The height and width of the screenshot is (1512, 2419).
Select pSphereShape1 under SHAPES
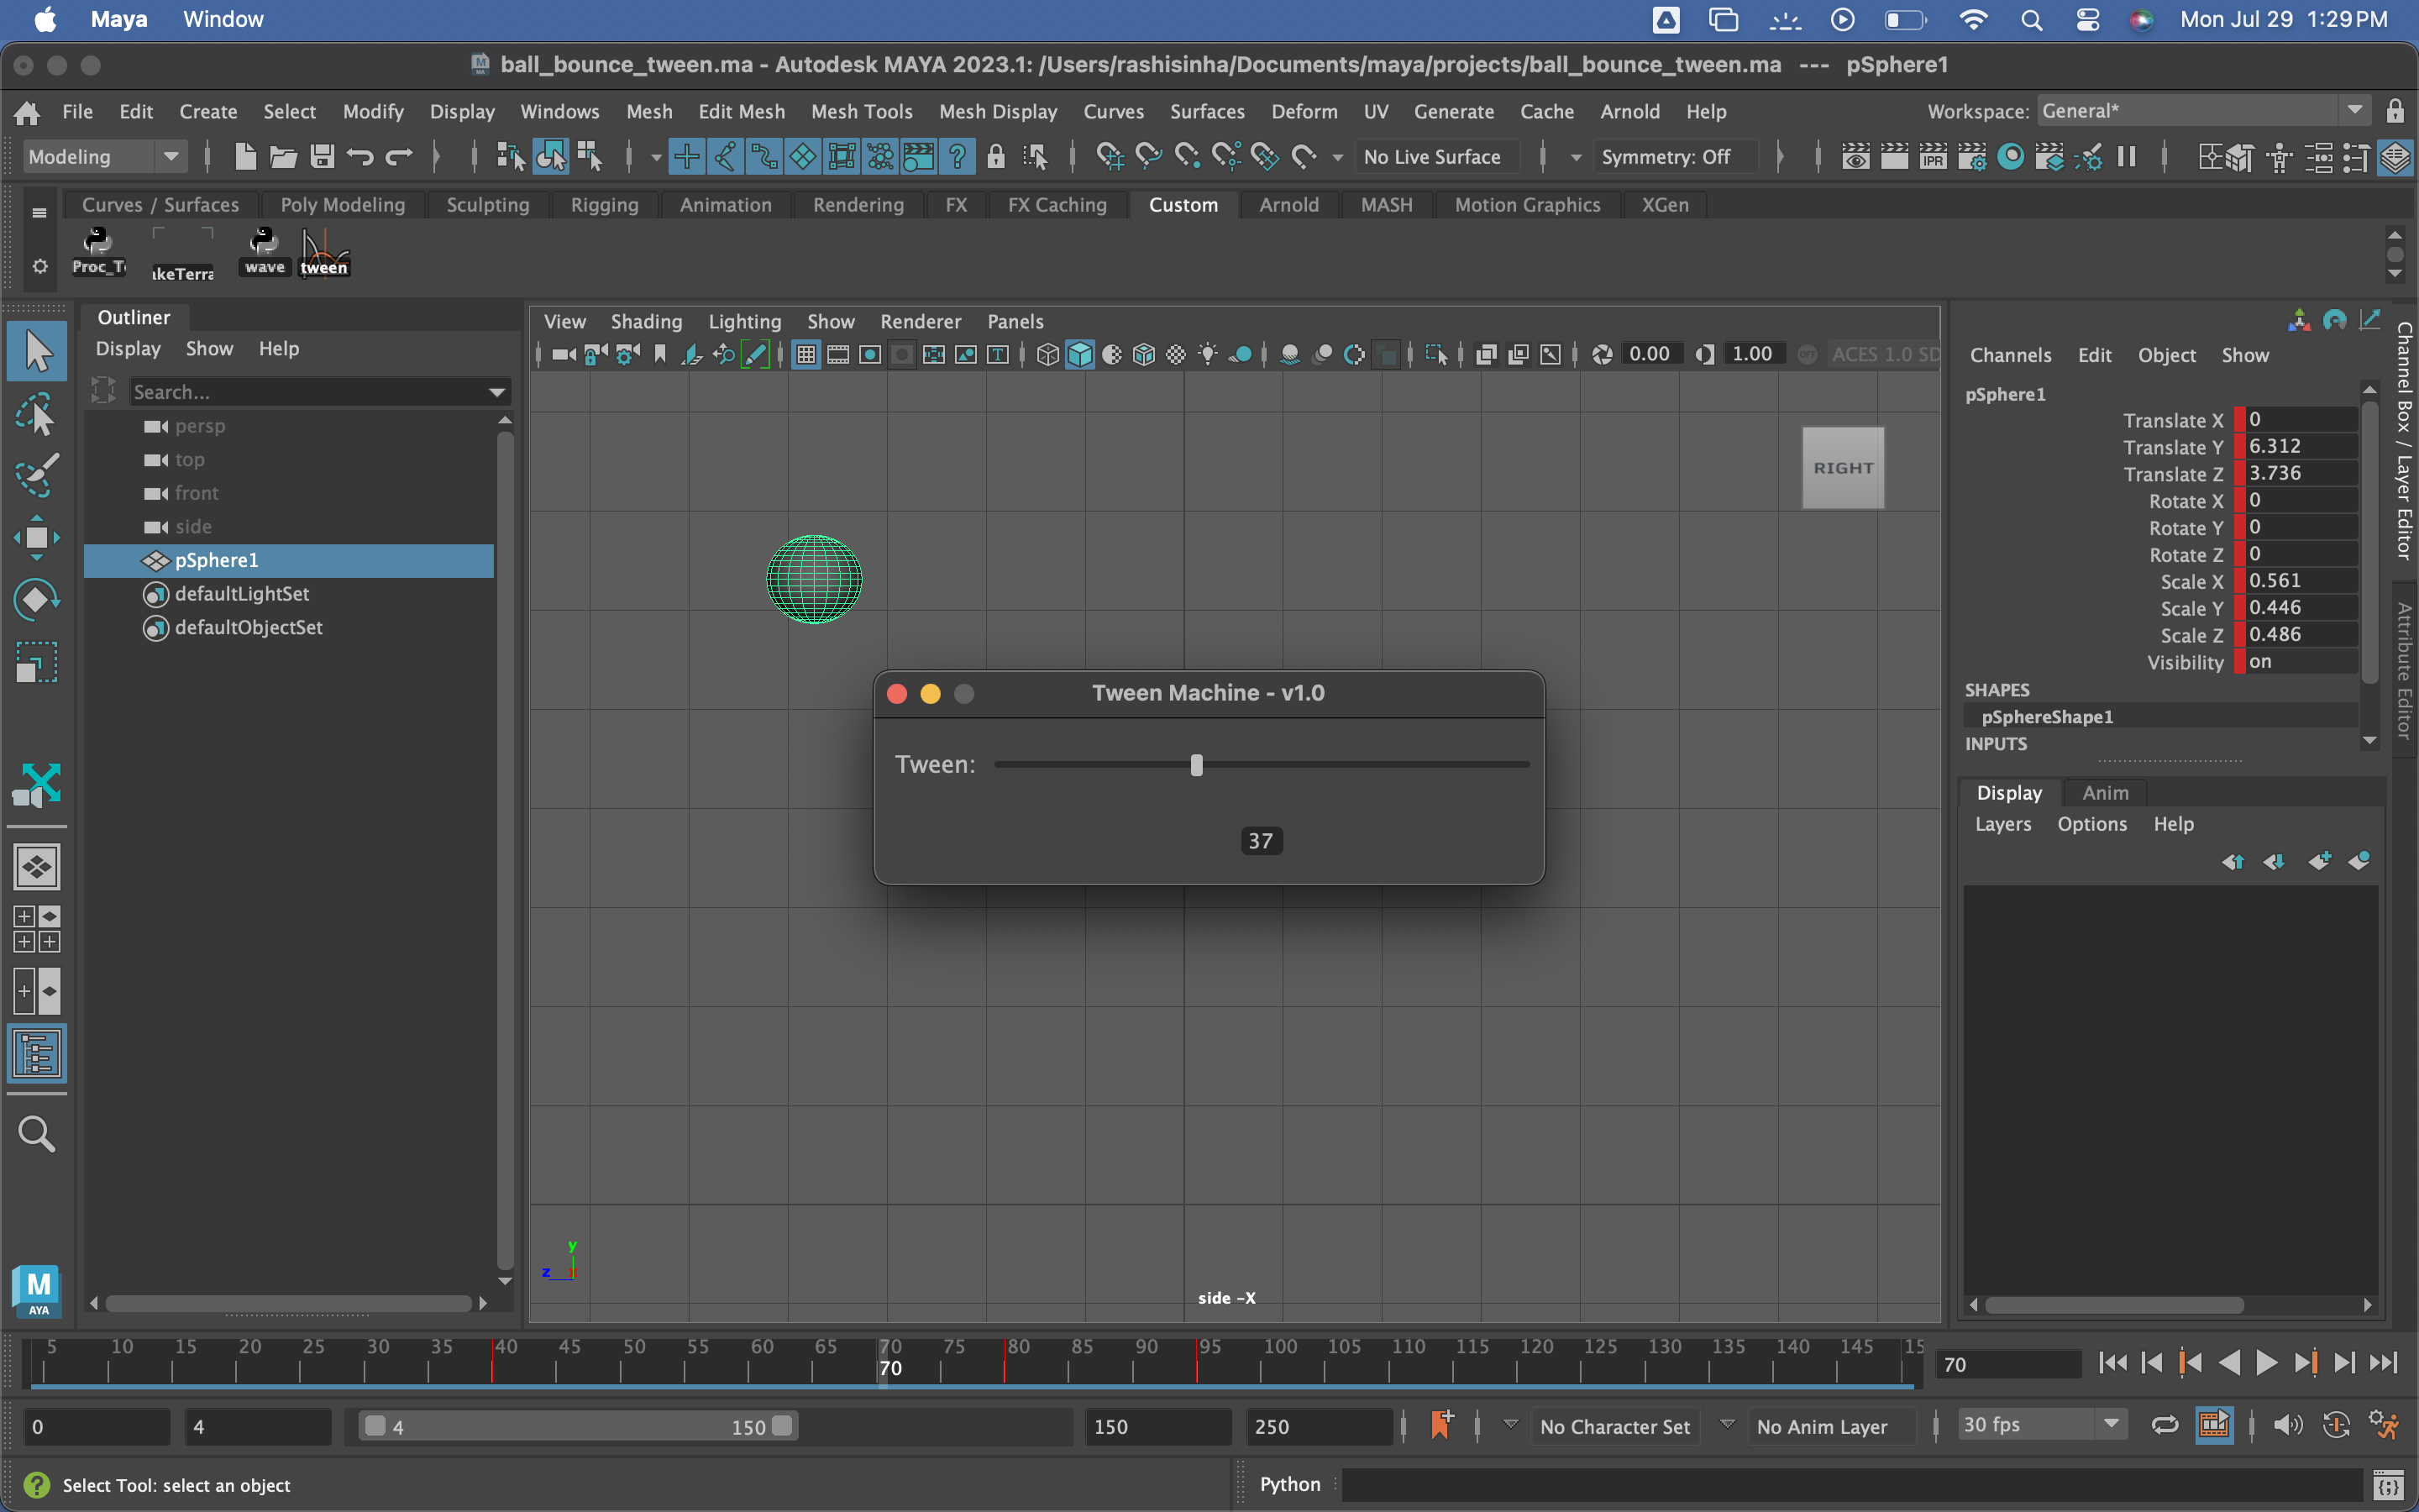coord(2047,716)
